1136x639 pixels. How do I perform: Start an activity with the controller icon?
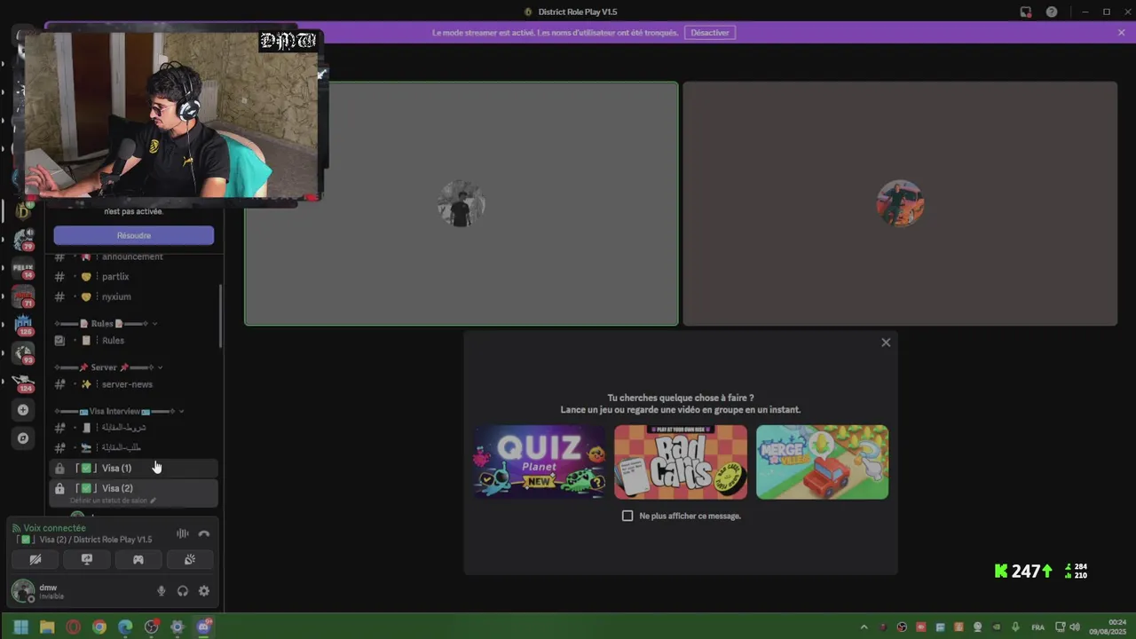pos(138,559)
